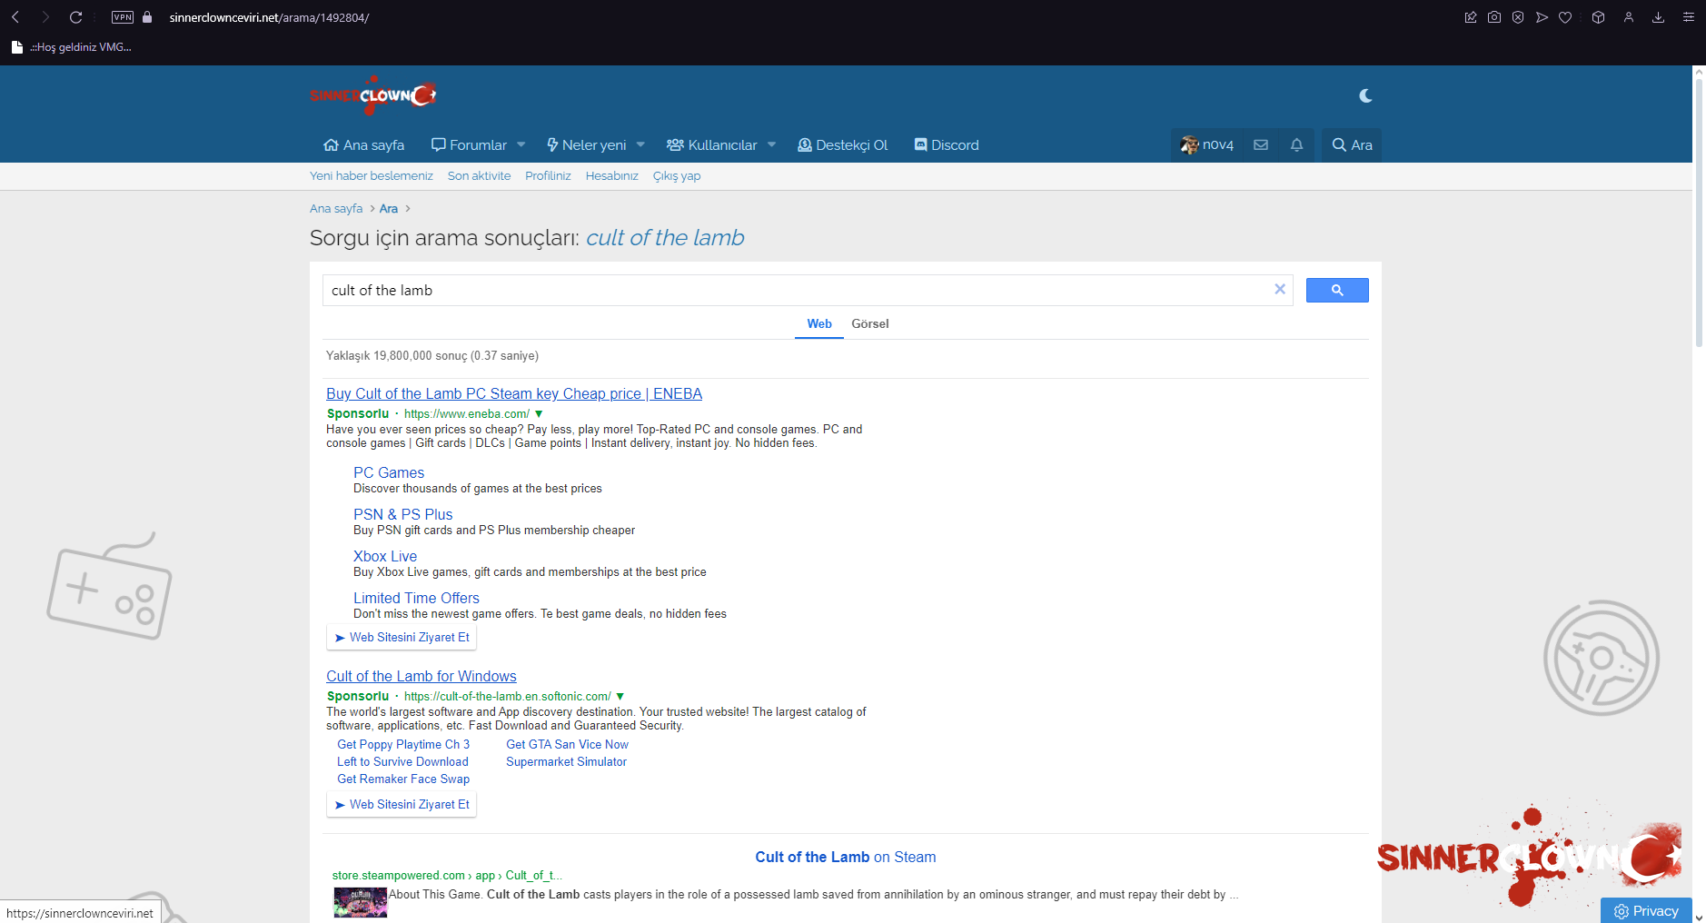This screenshot has width=1706, height=923.
Task: Click the VPN badge in address bar
Action: (x=123, y=17)
